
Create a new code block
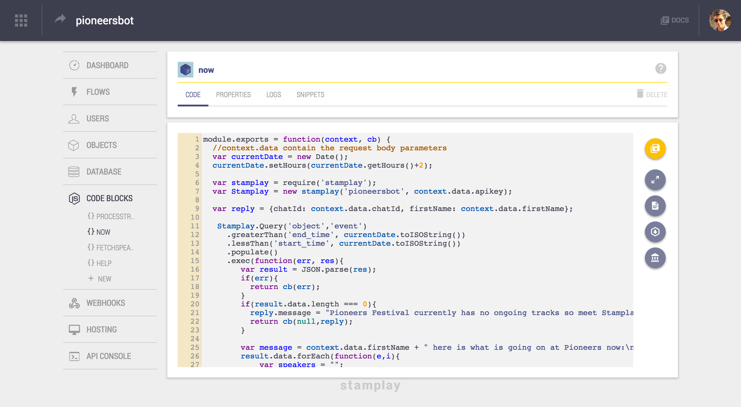100,279
